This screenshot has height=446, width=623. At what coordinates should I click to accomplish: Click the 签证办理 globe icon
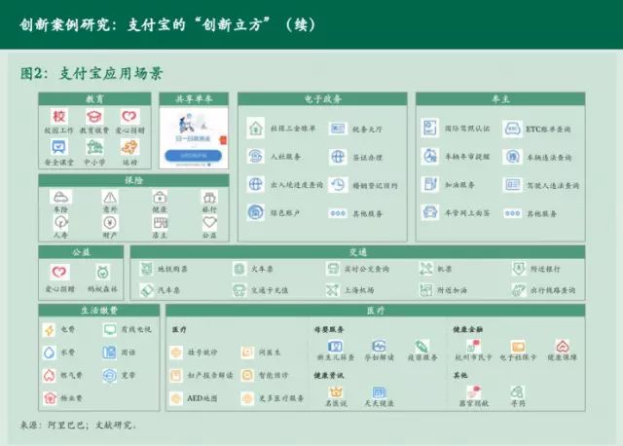(338, 157)
